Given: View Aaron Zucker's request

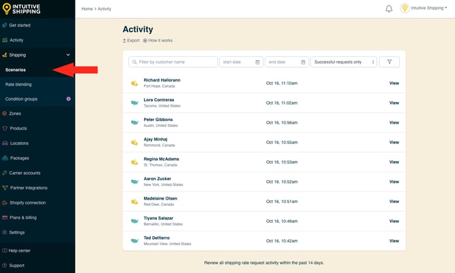Looking at the screenshot, I should point(394,181).
